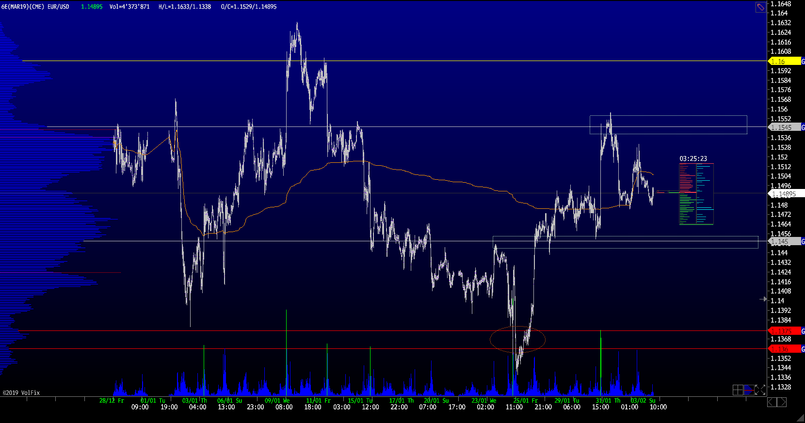Image resolution: width=805 pixels, height=423 pixels.
Task: Click the 6E(MAR19)(CME) EUR/USD instrument title
Action: pyautogui.click(x=35, y=7)
